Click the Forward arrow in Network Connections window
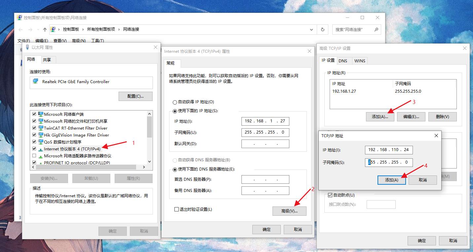Image resolution: width=473 pixels, height=252 pixels. 30,30
